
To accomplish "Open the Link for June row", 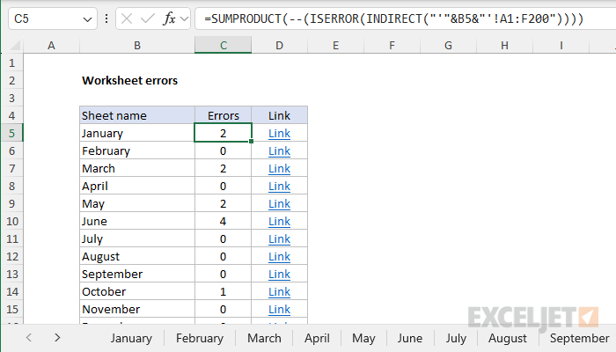I will [279, 221].
